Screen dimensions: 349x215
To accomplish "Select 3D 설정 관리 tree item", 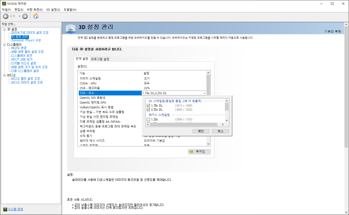I will pos(20,36).
